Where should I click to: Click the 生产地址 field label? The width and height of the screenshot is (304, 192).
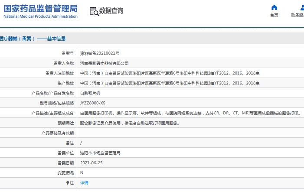65,83
